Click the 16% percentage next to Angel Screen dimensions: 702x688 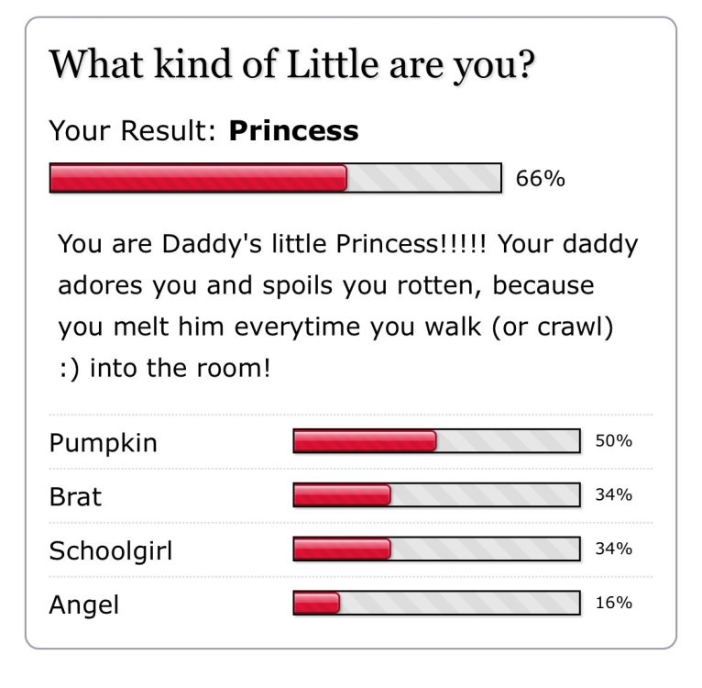tap(613, 603)
